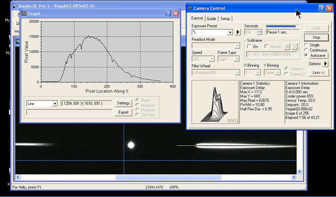Image resolution: width=336 pixels, height=197 pixels.
Task: Open the Graph window help button
Action: (x=168, y=13)
